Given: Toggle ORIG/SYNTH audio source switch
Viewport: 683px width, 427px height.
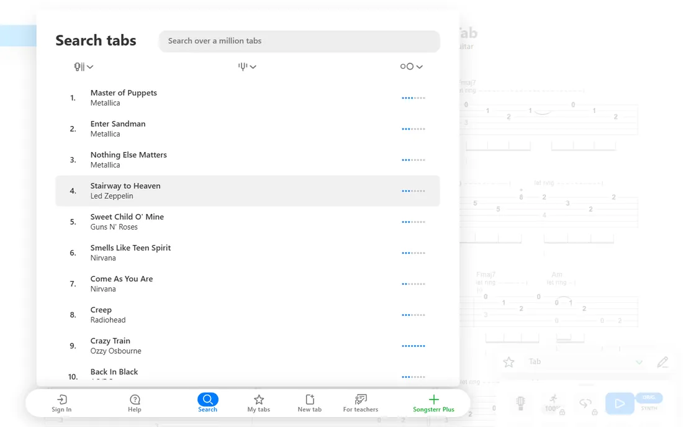Looking at the screenshot, I should (649, 403).
